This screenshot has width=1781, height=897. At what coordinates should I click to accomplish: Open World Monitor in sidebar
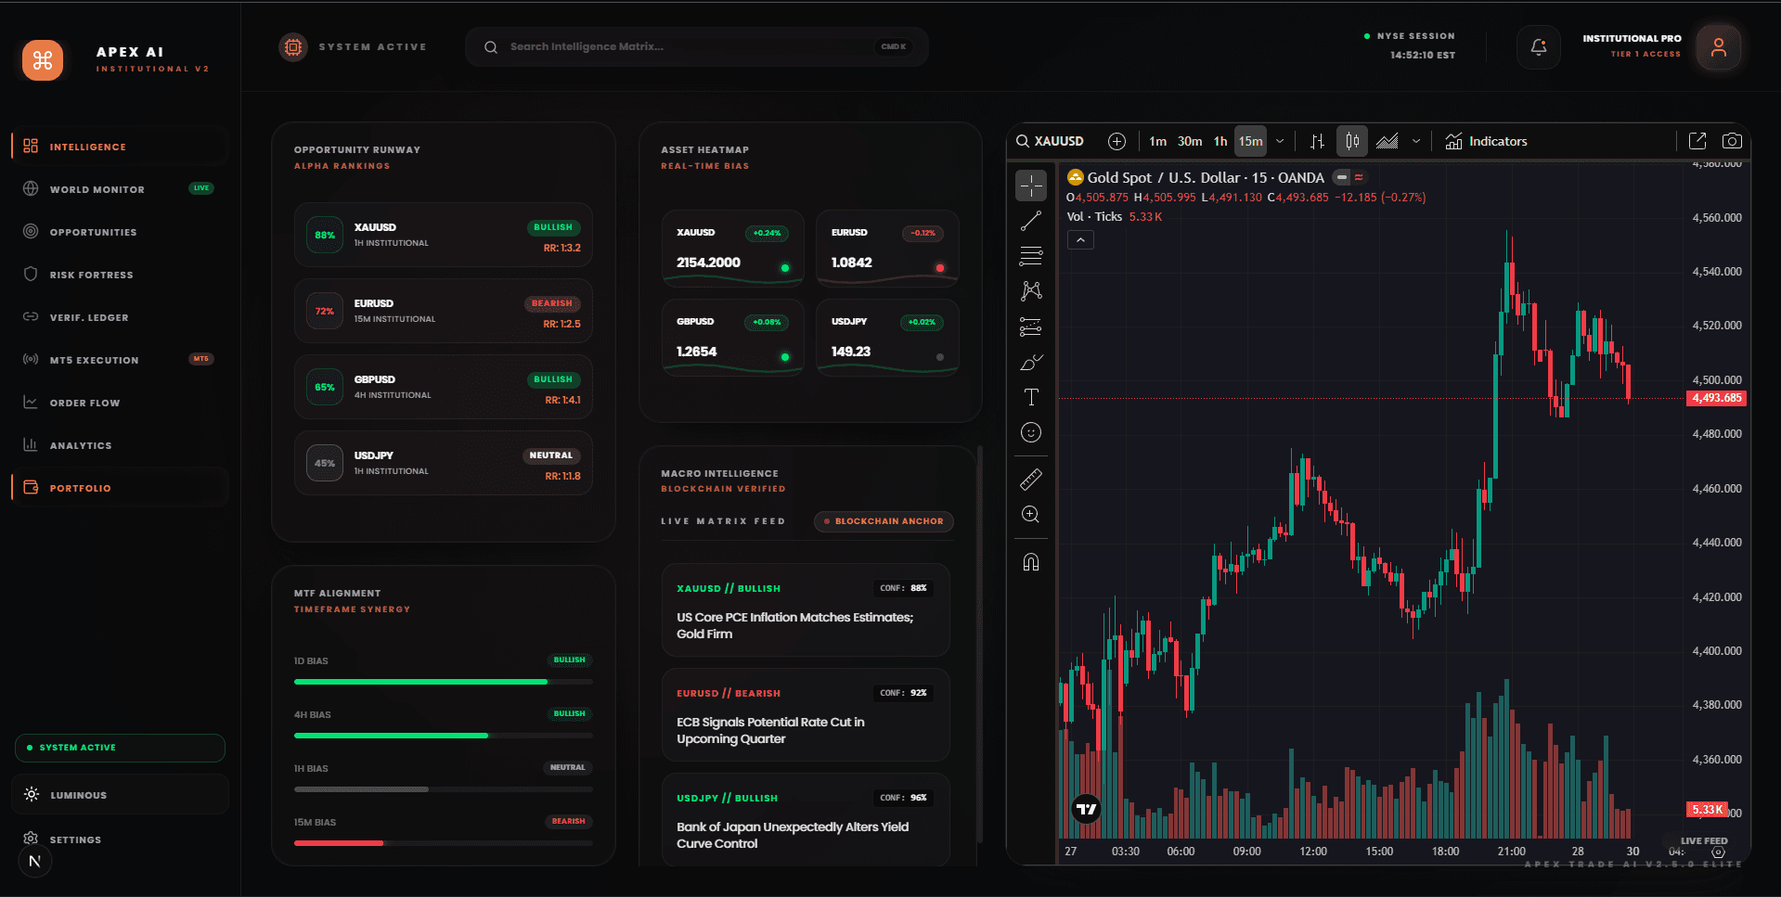(121, 189)
